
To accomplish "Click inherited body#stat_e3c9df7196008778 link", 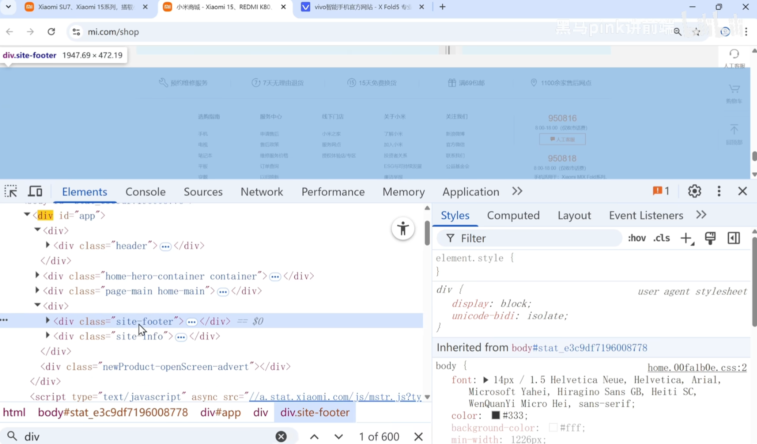I will (579, 347).
